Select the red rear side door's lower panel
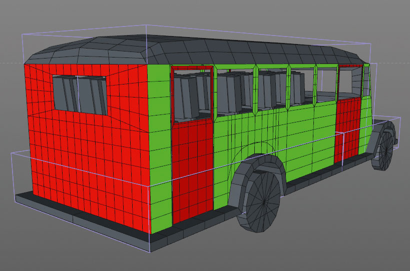This screenshot has height=271, width=410. click(192, 171)
